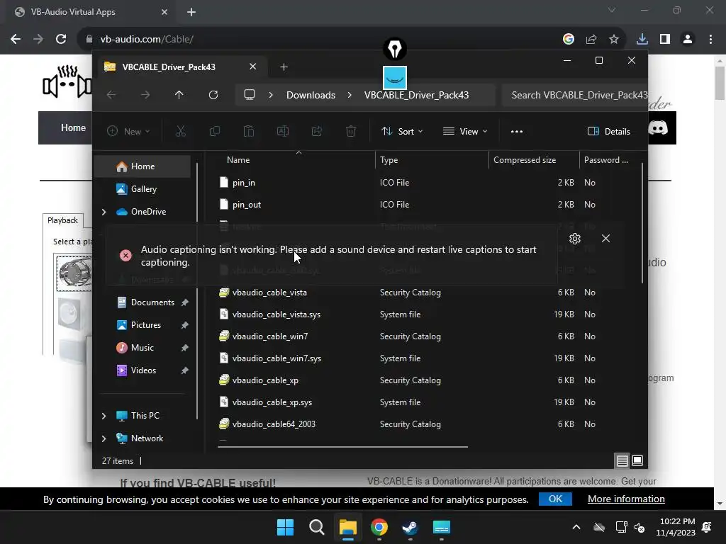Click the Explorer horizontal scrollbar
Viewport: 726px width, 544px height.
pos(342,447)
